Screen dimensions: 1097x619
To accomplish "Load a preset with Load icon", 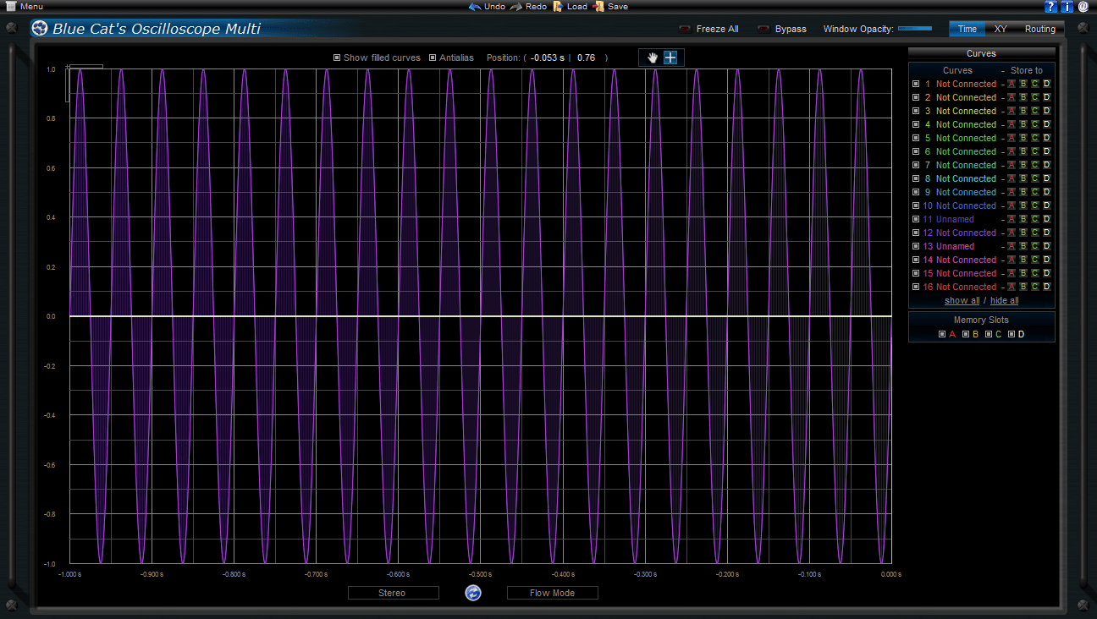I will coord(558,7).
